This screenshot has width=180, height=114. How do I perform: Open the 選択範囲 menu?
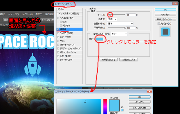(49, 14)
